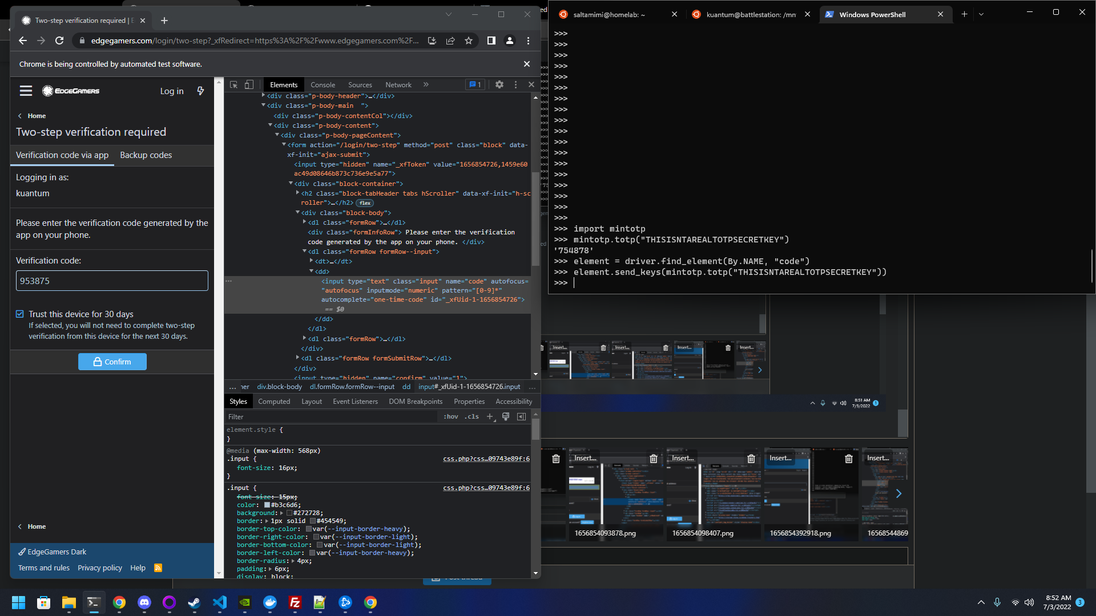Click the Chrome back arrow
Screen dimensions: 1096x616
pyautogui.click(x=23, y=40)
